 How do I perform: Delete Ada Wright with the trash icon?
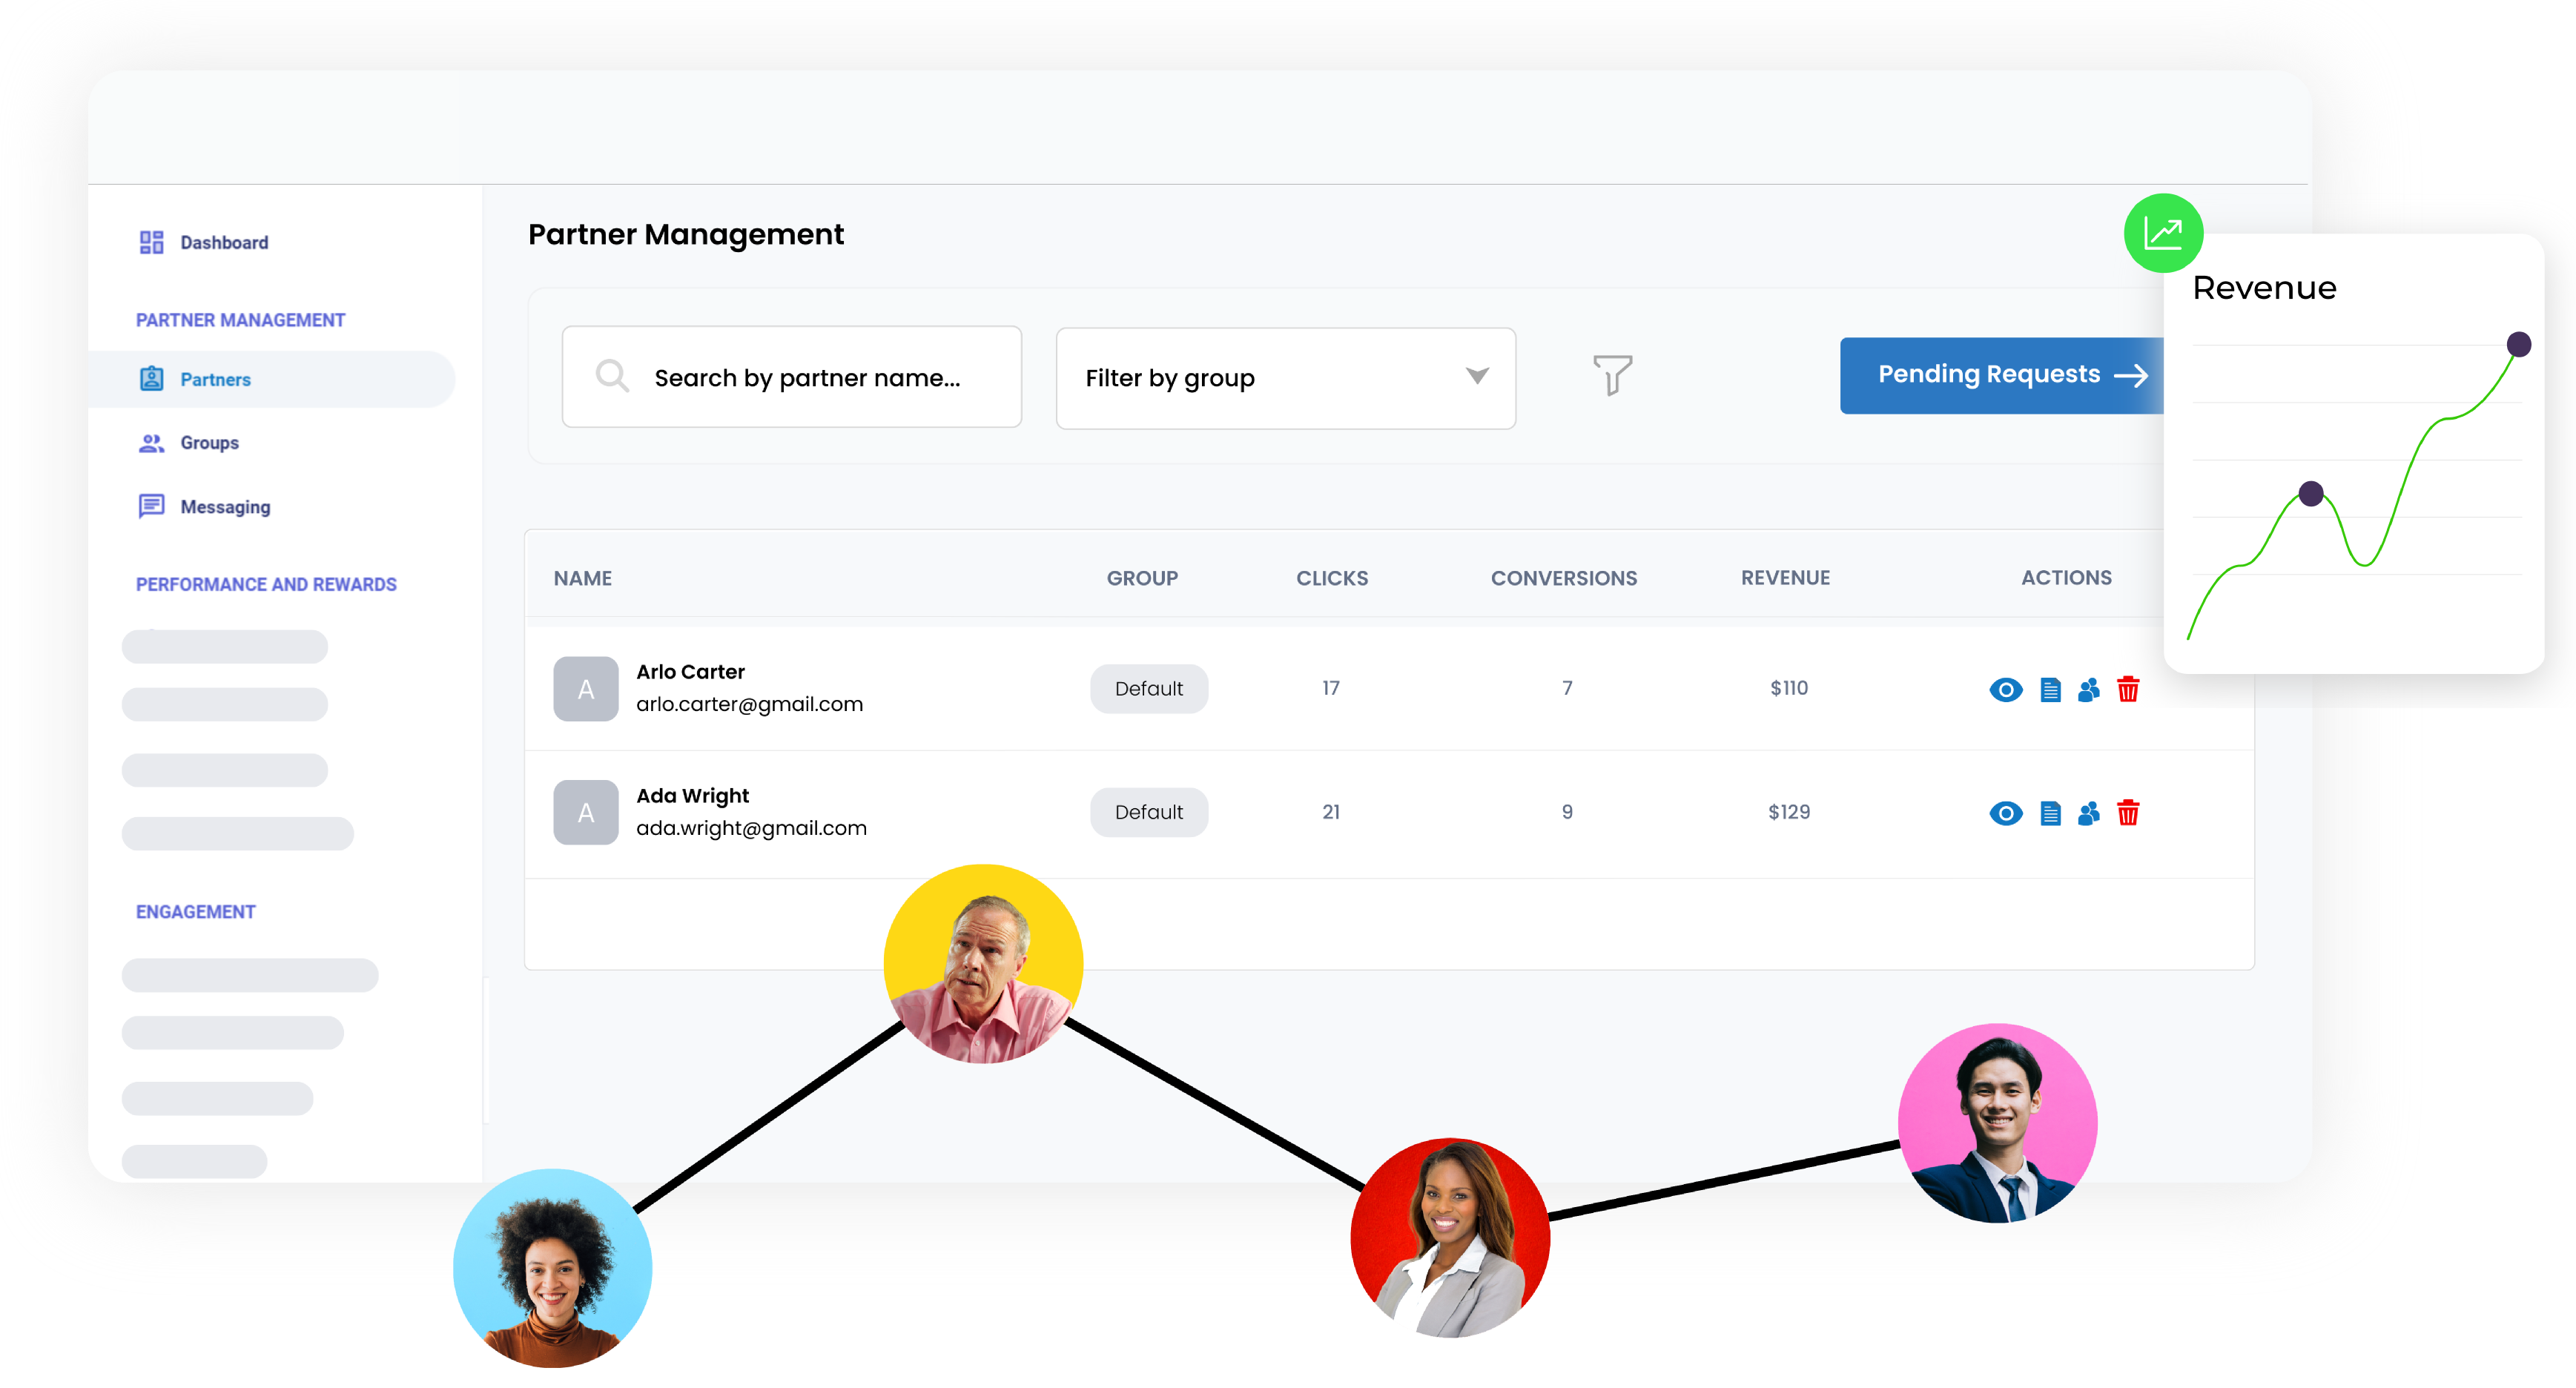click(2128, 813)
